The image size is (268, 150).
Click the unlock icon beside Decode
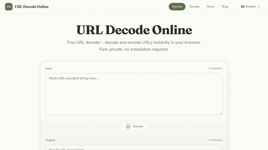pyautogui.click(x=128, y=126)
